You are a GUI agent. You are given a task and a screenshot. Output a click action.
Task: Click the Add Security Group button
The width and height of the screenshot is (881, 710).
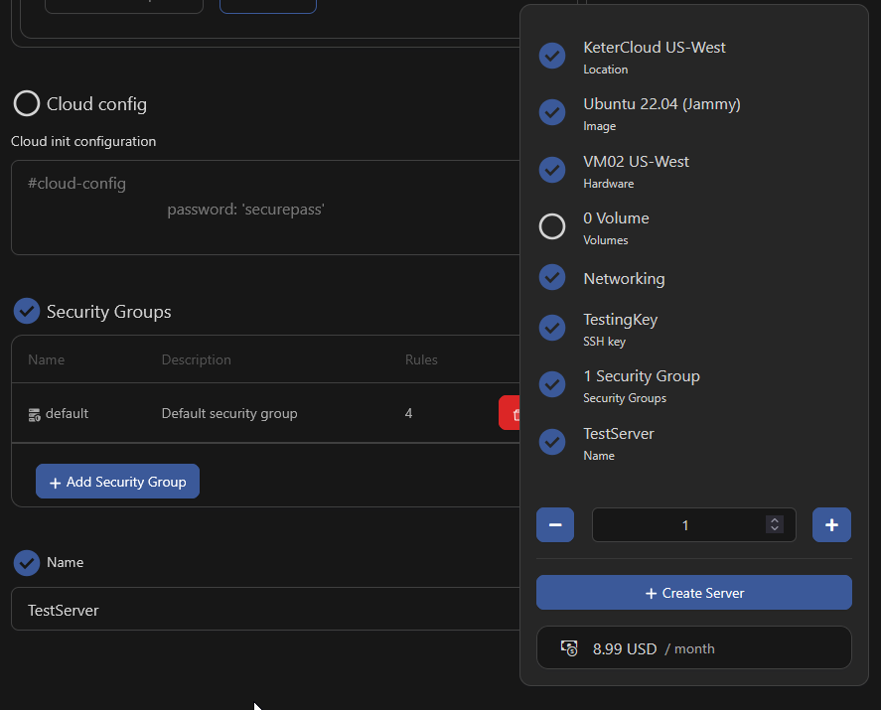tap(117, 482)
